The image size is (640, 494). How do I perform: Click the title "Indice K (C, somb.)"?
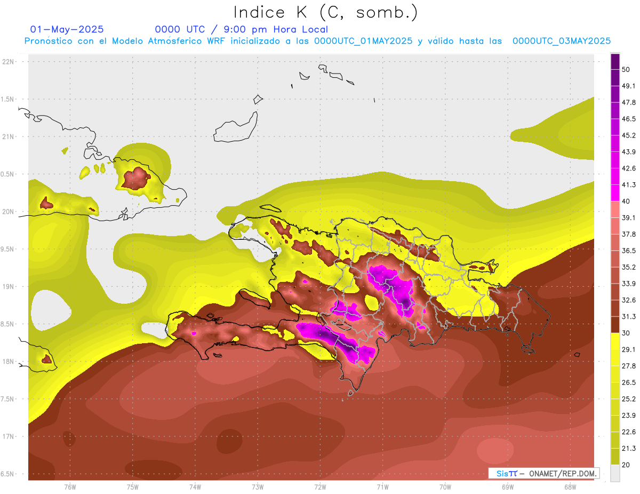325,13
